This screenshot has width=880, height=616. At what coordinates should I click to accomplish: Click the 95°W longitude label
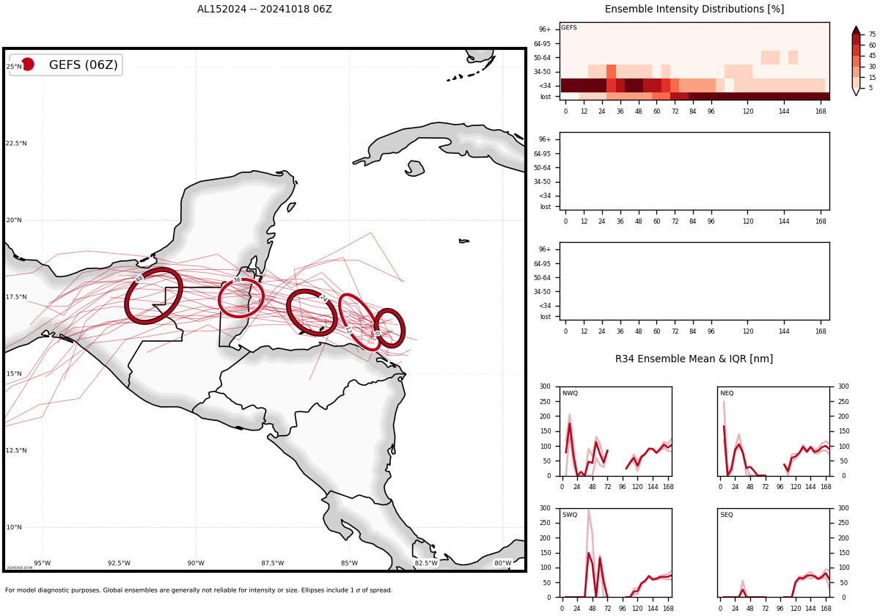(x=43, y=563)
